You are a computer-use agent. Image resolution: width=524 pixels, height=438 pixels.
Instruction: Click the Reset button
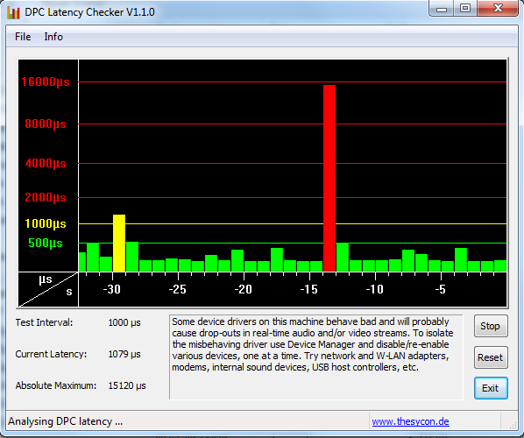491,357
